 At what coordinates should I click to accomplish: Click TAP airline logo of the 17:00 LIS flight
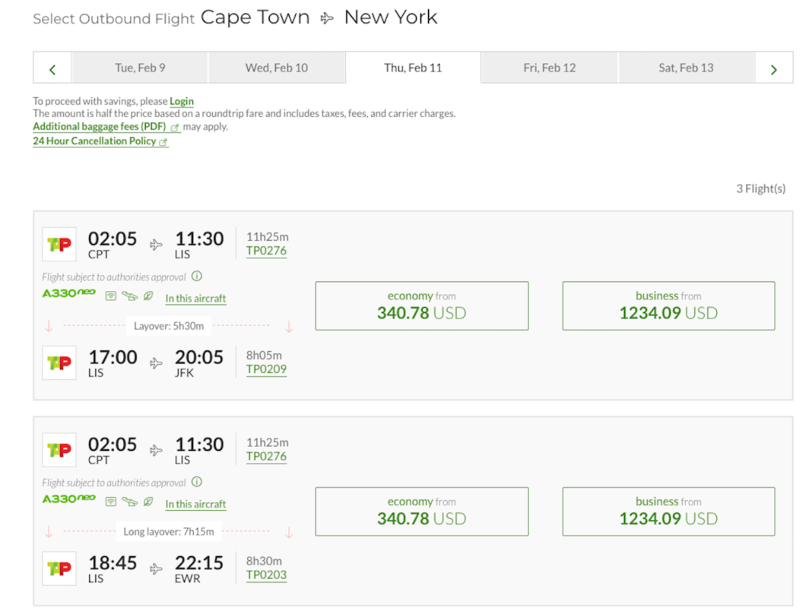[x=59, y=362]
